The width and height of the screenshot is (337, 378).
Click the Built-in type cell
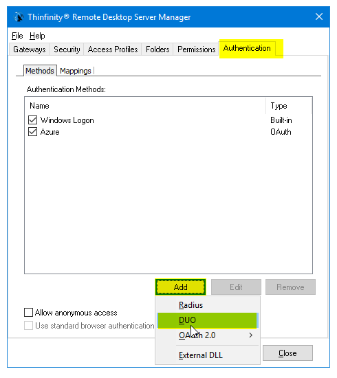coord(281,120)
